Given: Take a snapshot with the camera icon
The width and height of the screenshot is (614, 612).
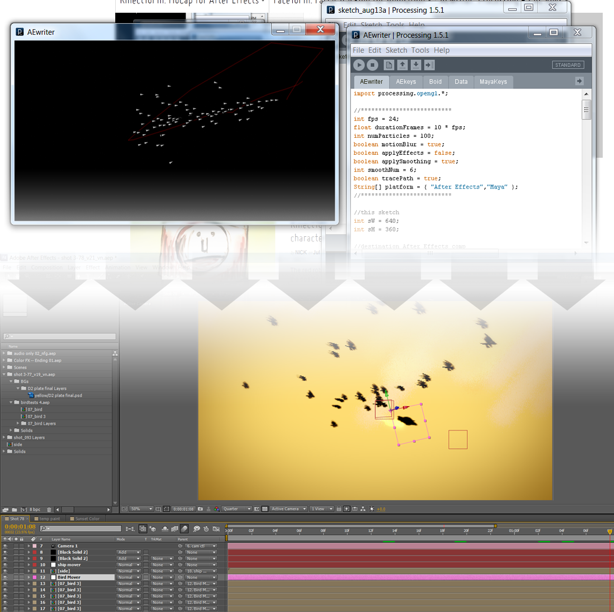Looking at the screenshot, I should [x=200, y=508].
